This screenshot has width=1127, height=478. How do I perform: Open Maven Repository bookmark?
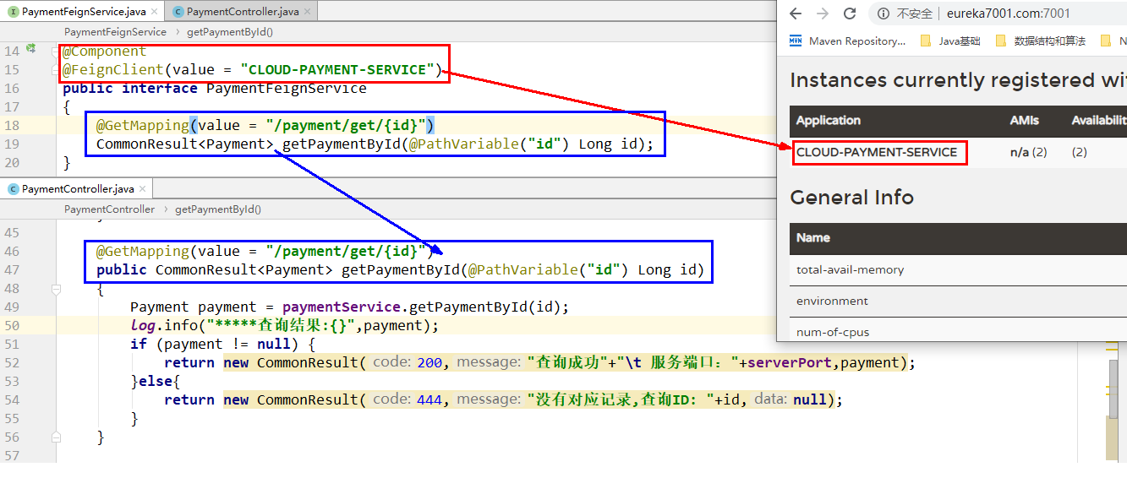point(847,41)
